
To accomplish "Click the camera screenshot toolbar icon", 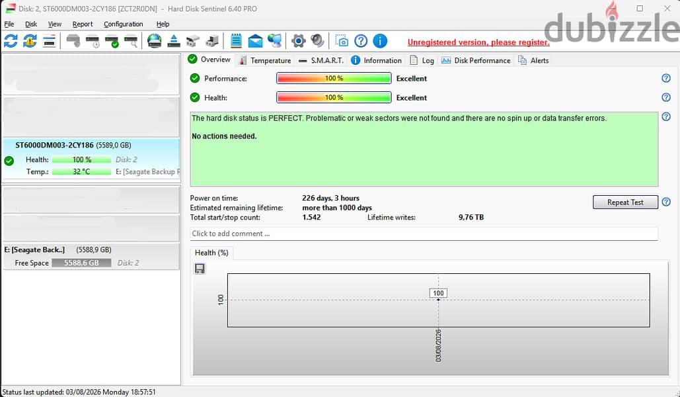I will click(341, 41).
